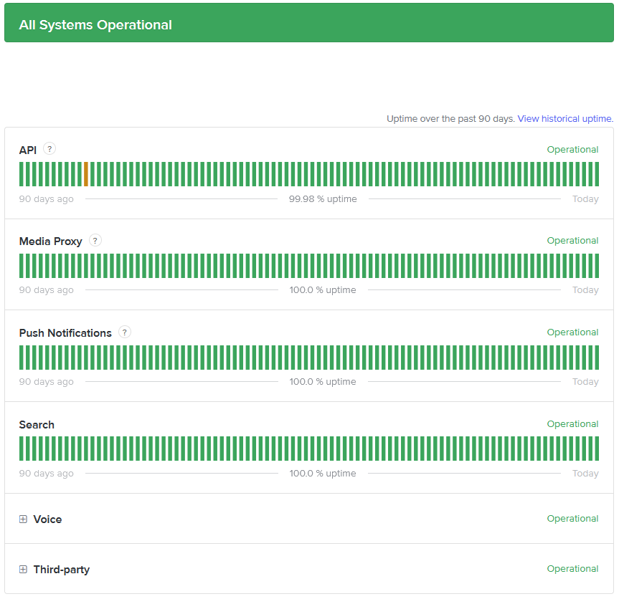Viewport: 619px width, 599px height.
Task: Click today's bar in the API uptime chart
Action: [x=596, y=174]
